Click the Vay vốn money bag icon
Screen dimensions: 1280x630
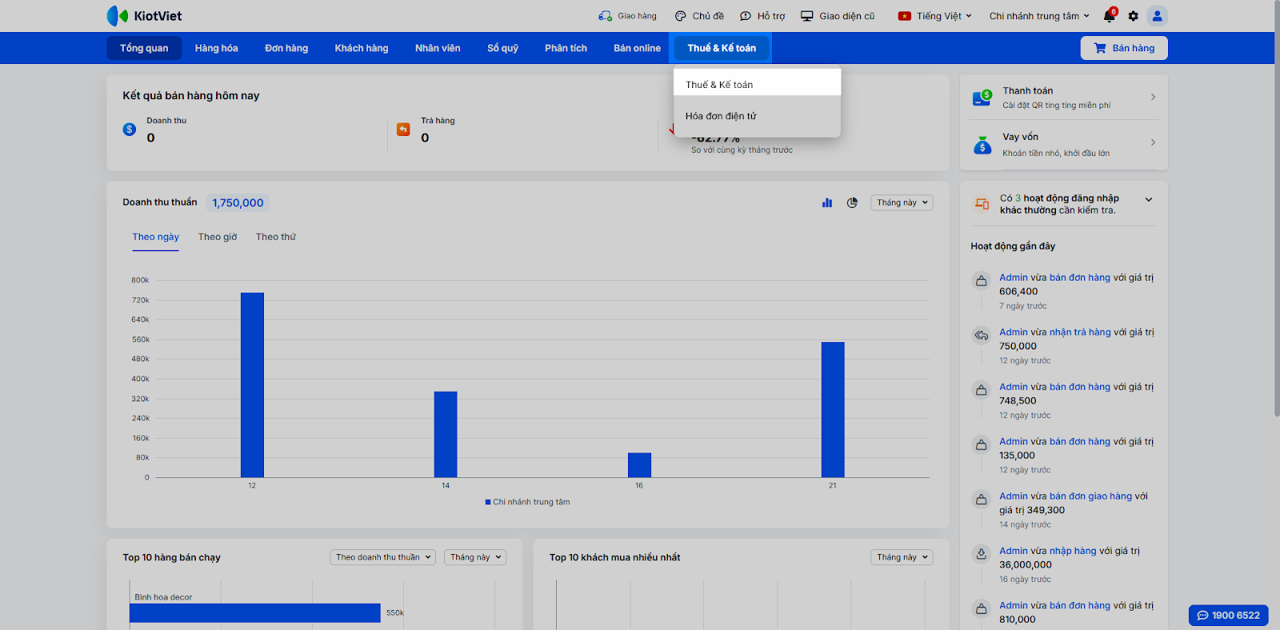click(x=982, y=145)
